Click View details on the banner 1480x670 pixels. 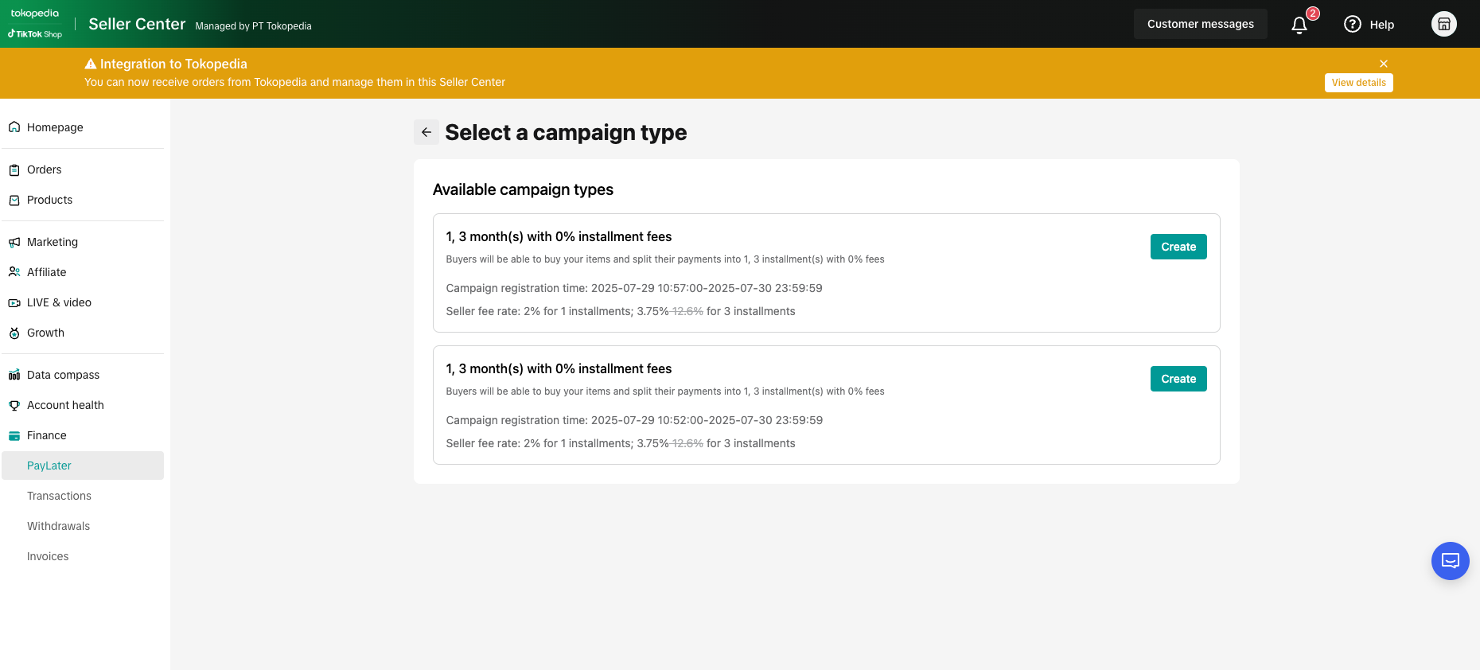(1358, 83)
